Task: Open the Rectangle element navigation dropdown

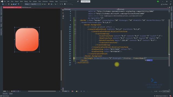Action: coord(90,9)
